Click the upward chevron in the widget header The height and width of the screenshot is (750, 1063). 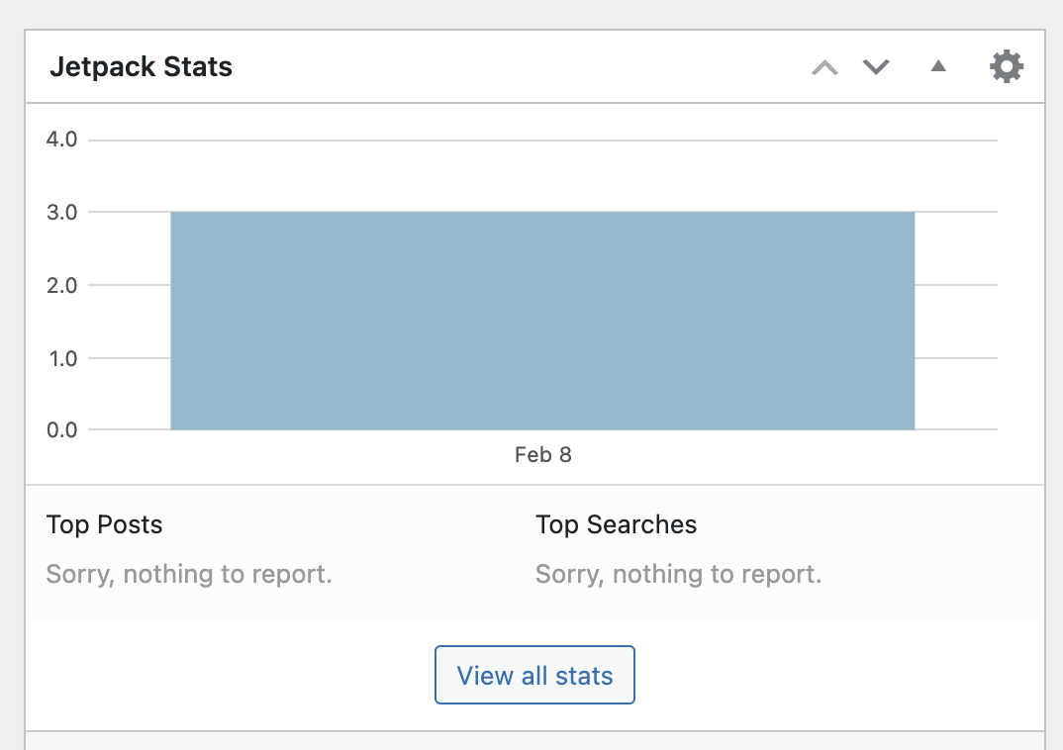(824, 68)
